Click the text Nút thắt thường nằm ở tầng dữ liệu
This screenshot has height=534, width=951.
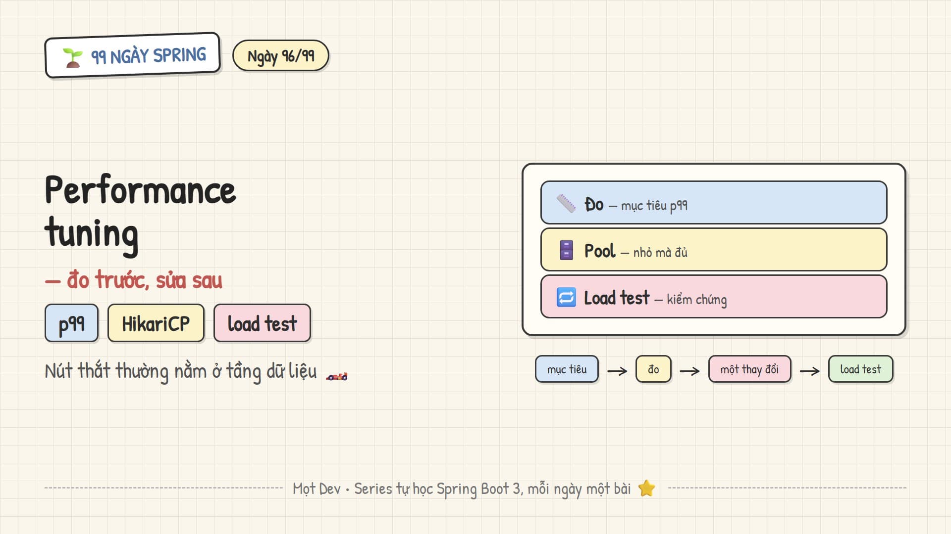tap(181, 371)
